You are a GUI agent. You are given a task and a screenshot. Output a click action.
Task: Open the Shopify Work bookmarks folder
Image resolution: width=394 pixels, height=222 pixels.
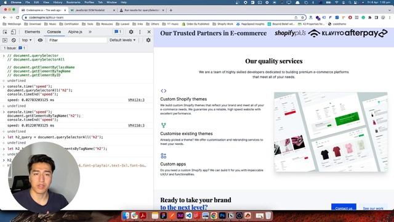223,24
